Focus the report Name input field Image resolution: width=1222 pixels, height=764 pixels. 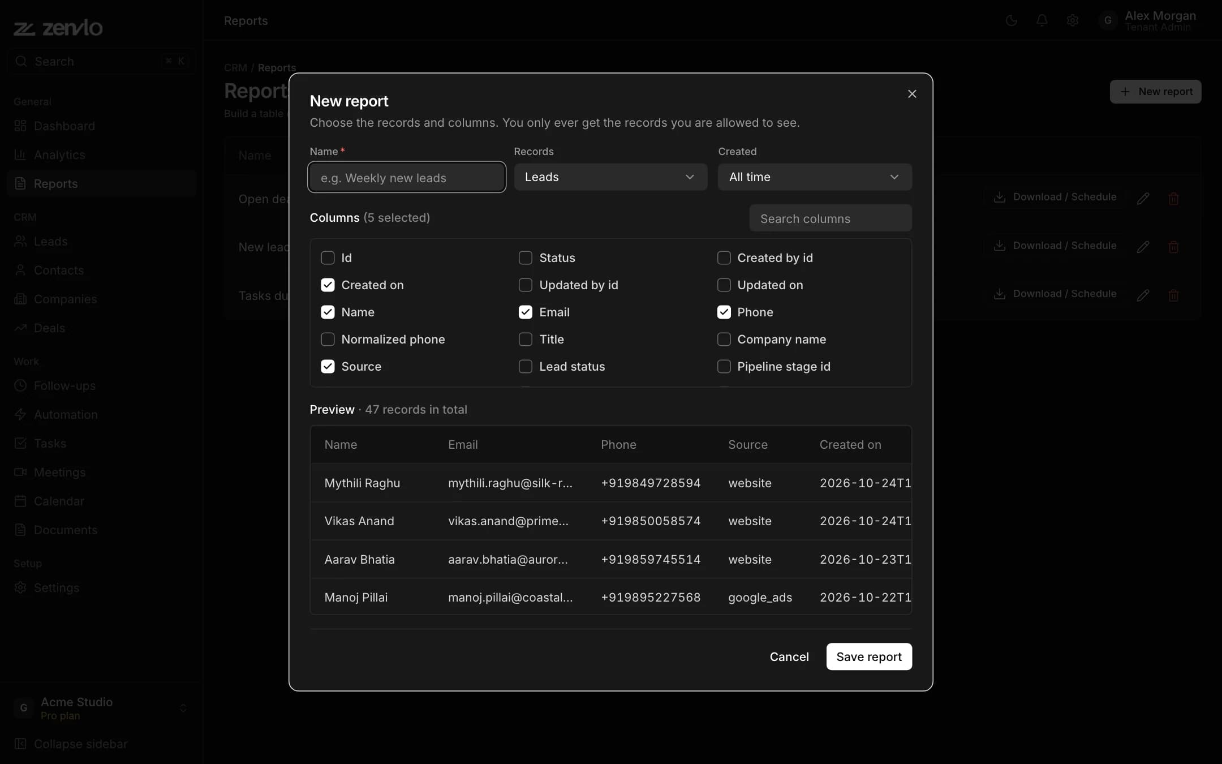point(407,177)
